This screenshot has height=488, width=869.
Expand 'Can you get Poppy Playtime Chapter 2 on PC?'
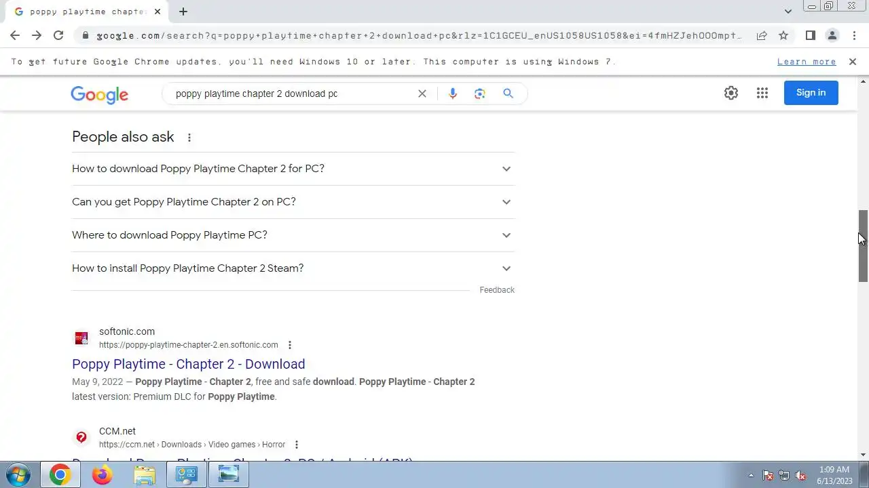[293, 202]
